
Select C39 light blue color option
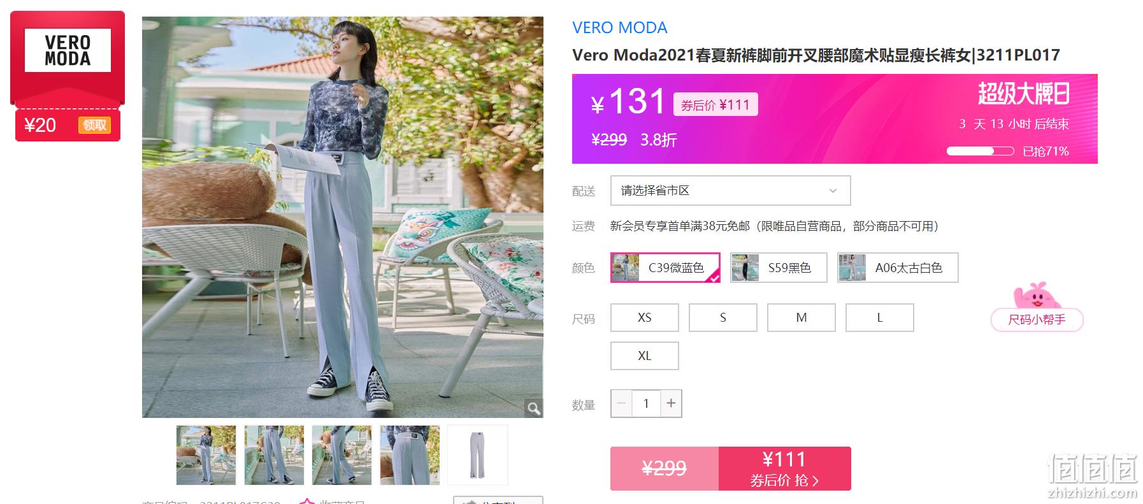point(665,268)
